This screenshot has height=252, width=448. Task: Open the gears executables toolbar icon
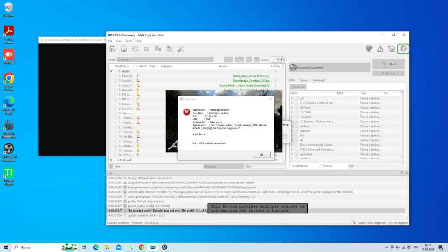158,49
